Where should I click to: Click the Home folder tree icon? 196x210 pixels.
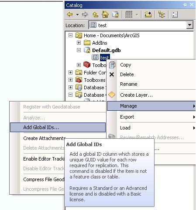79,35
